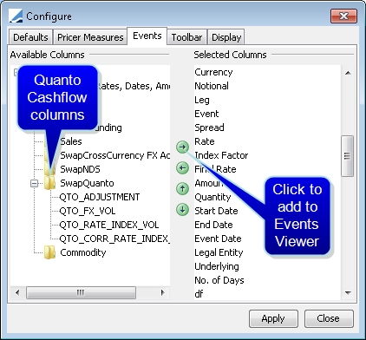Click the green left arrow remove button
This screenshot has width=366, height=340.
click(x=182, y=168)
